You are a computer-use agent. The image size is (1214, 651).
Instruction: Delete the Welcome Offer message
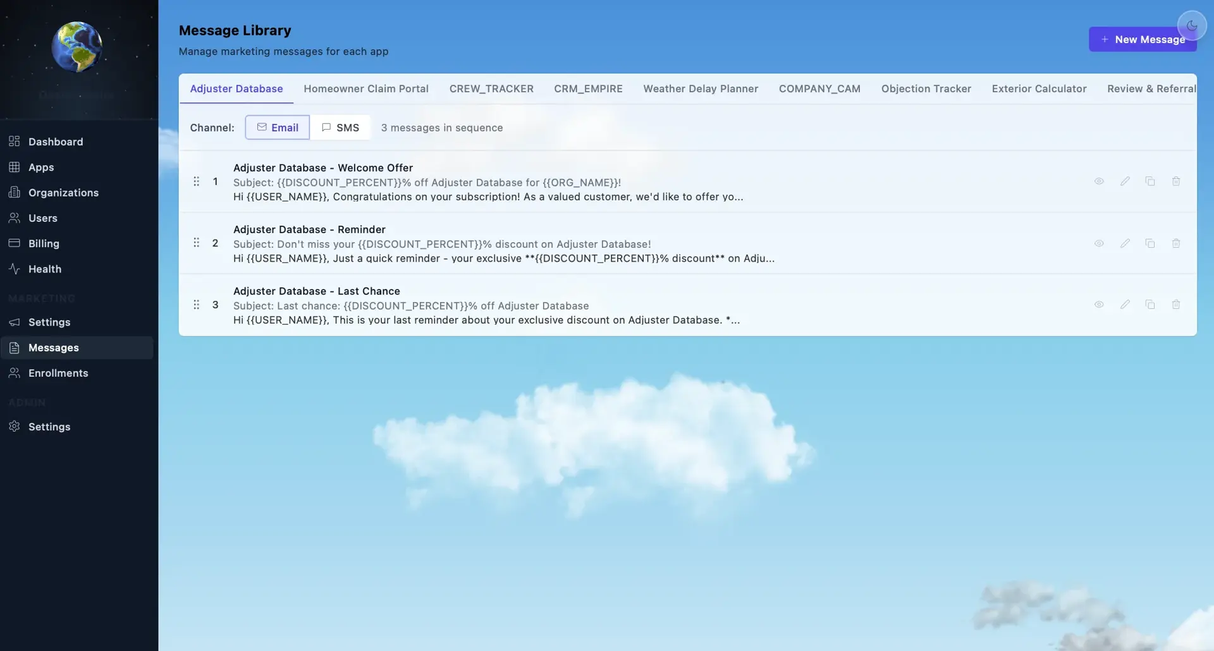pyautogui.click(x=1176, y=181)
